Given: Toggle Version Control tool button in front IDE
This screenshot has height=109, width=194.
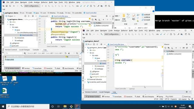Looking at the screenshot, I should (93, 97).
